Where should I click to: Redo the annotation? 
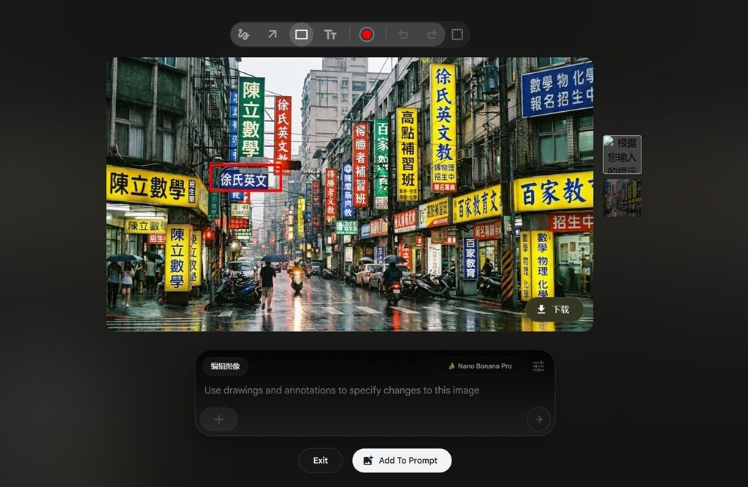431,34
